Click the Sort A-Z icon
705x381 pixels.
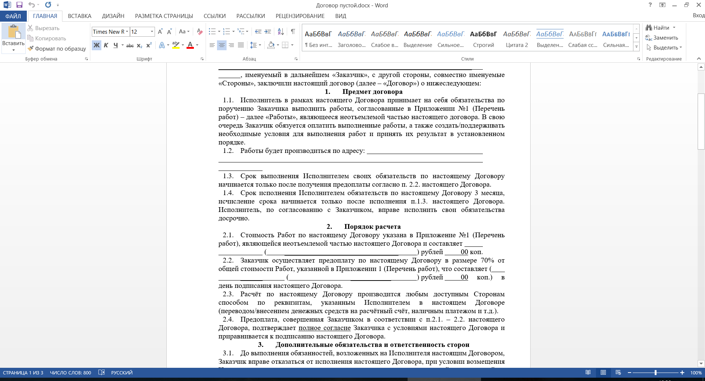(281, 32)
